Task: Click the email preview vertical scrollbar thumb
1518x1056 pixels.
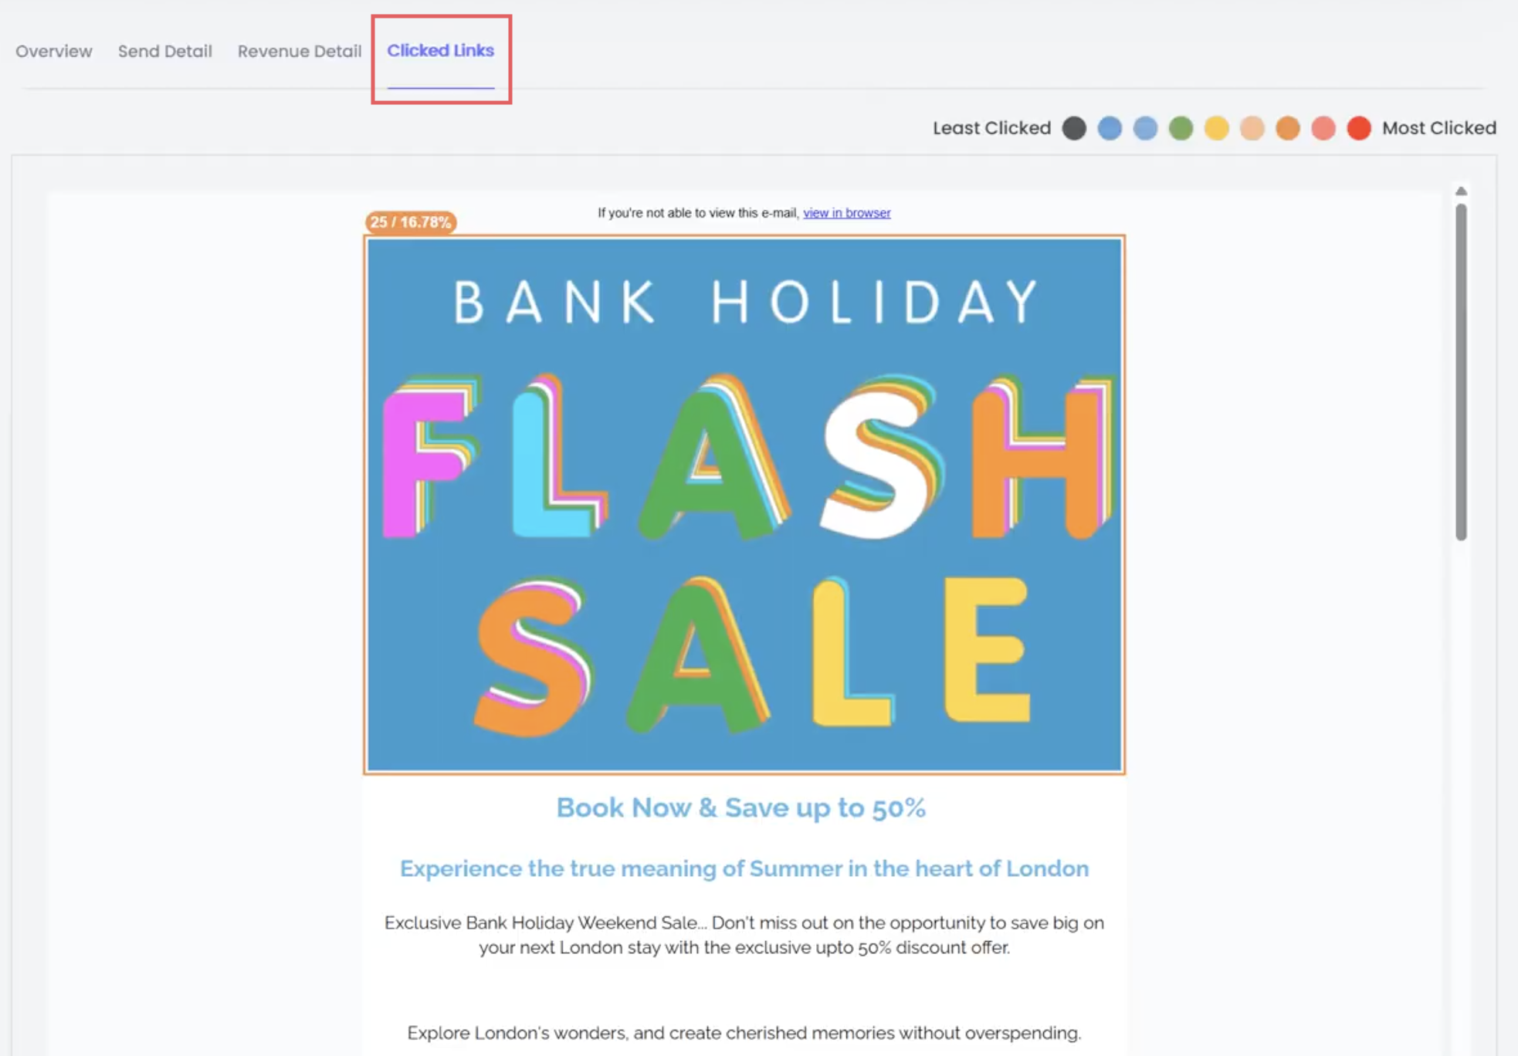Action: [x=1461, y=371]
